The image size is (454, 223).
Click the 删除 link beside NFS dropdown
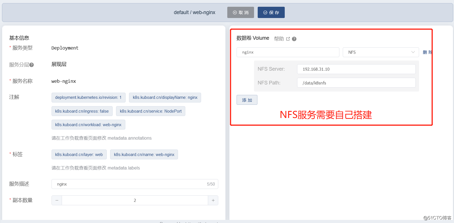click(x=427, y=52)
